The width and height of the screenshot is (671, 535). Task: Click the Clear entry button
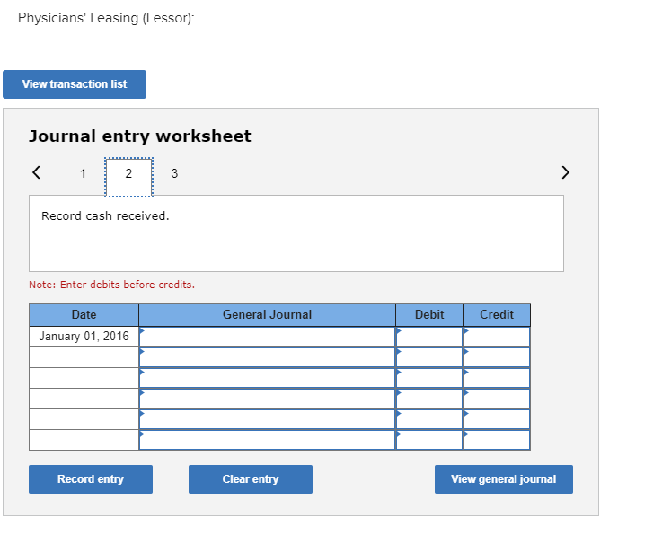point(251,479)
